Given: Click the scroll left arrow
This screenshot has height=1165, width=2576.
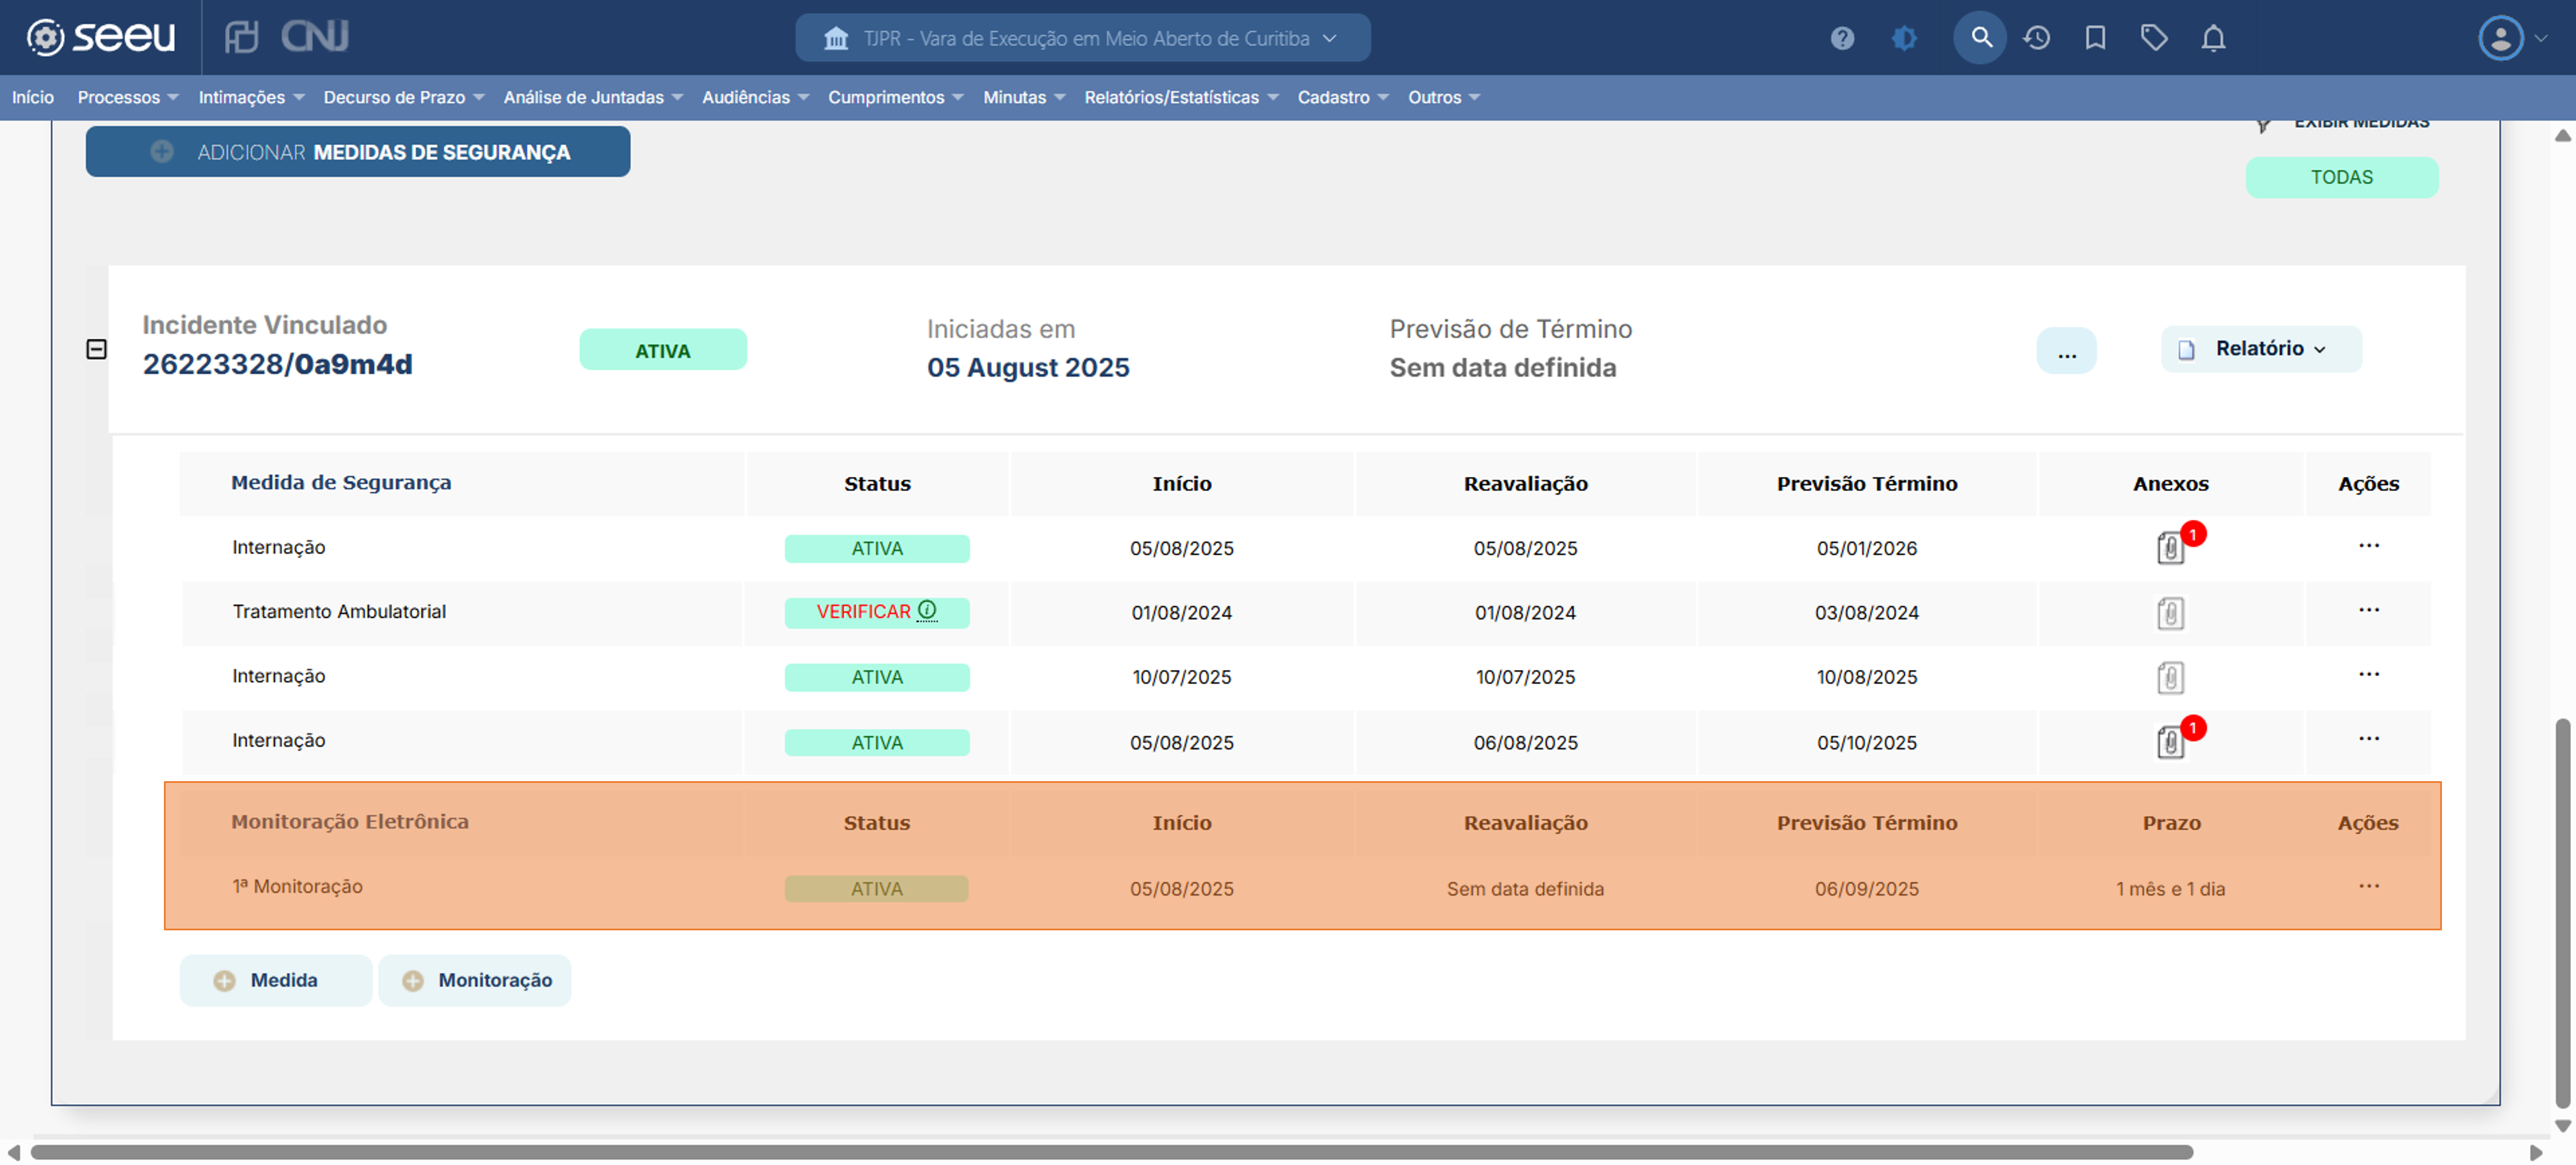Looking at the screenshot, I should (x=14, y=1153).
